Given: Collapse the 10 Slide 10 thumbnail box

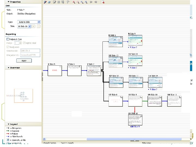Looking at the screenshot, I should (121, 58).
